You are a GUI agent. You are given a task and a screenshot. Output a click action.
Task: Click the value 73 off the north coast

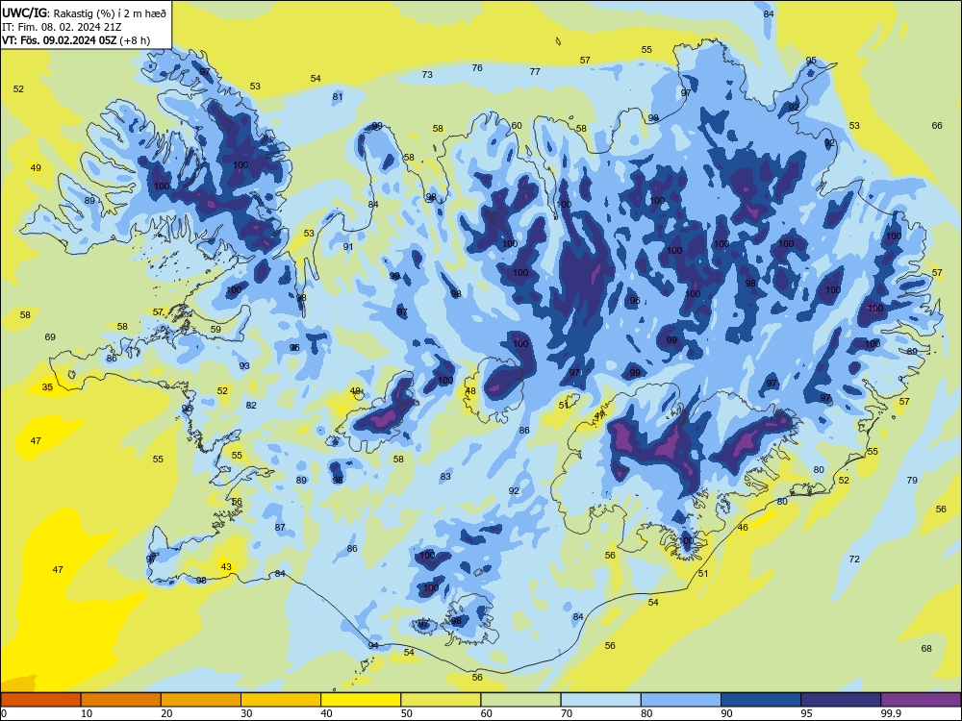(x=427, y=75)
